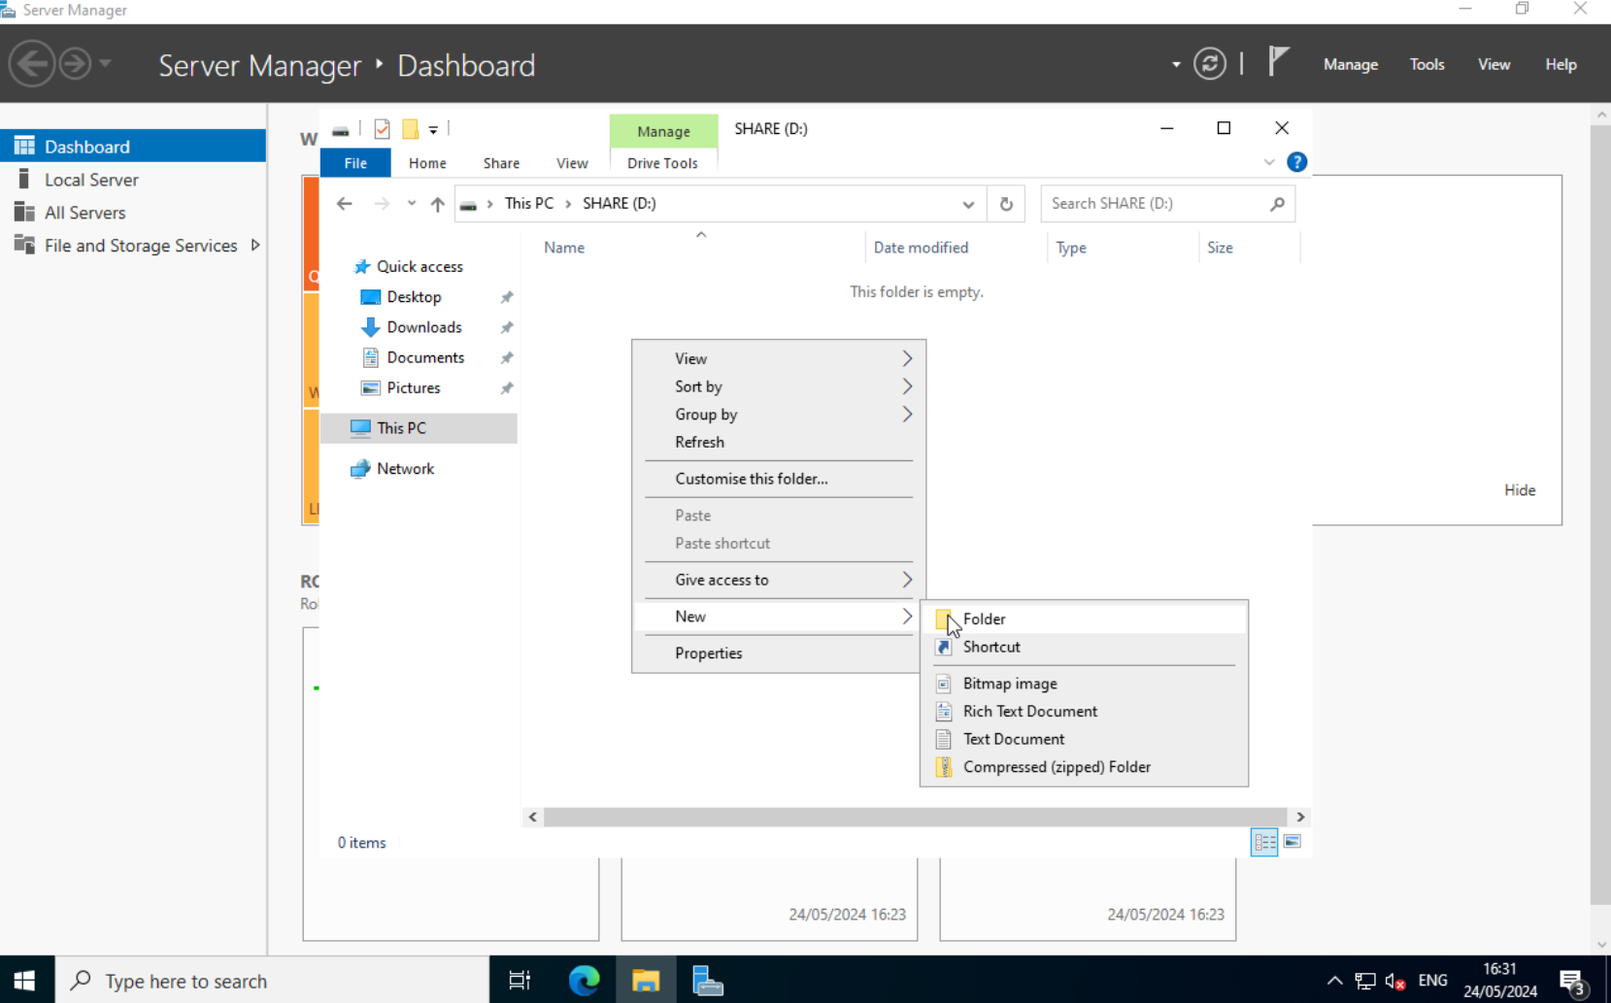Viewport: 1611px width, 1003px height.
Task: Open Documents in navigation pane
Action: click(x=425, y=357)
